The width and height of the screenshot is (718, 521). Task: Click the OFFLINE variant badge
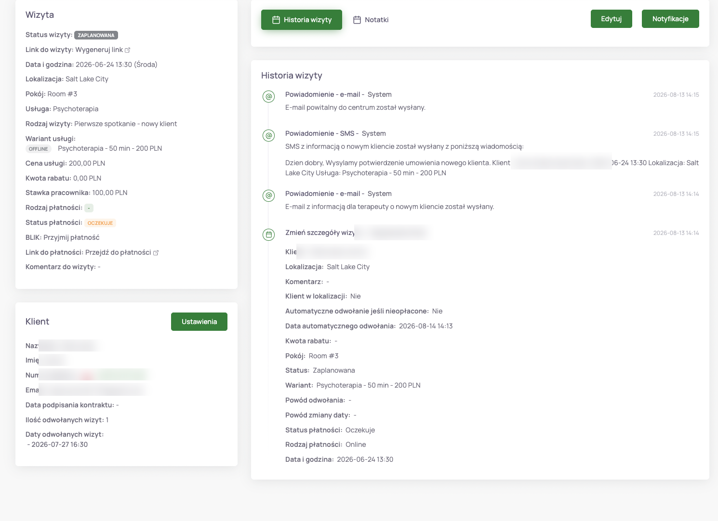[x=39, y=149]
